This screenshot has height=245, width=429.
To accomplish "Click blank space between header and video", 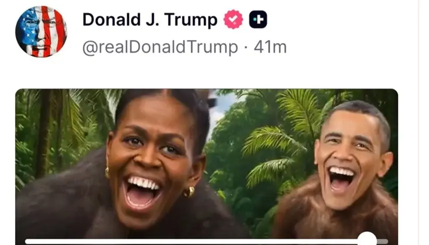I will (x=206, y=73).
